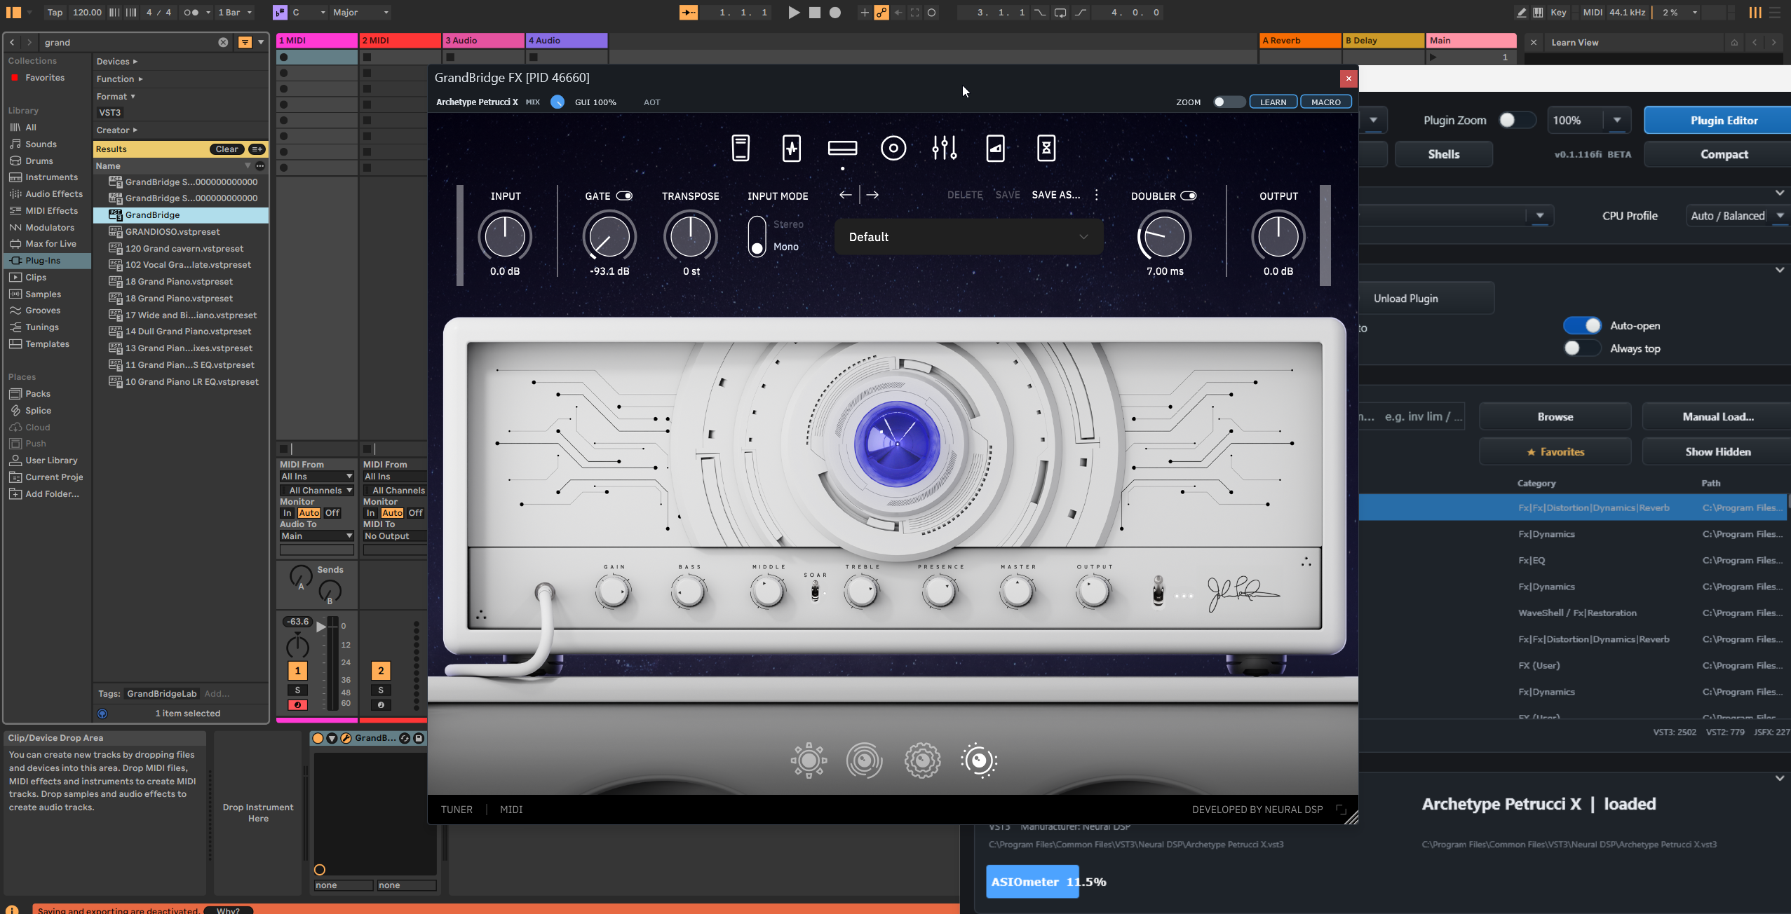Select first amp type icon below amp

pyautogui.click(x=809, y=760)
